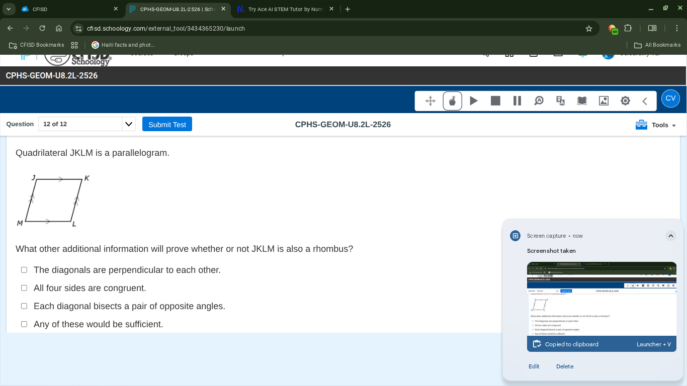Open the Tools dropdown menu
687x386 pixels.
tap(664, 125)
